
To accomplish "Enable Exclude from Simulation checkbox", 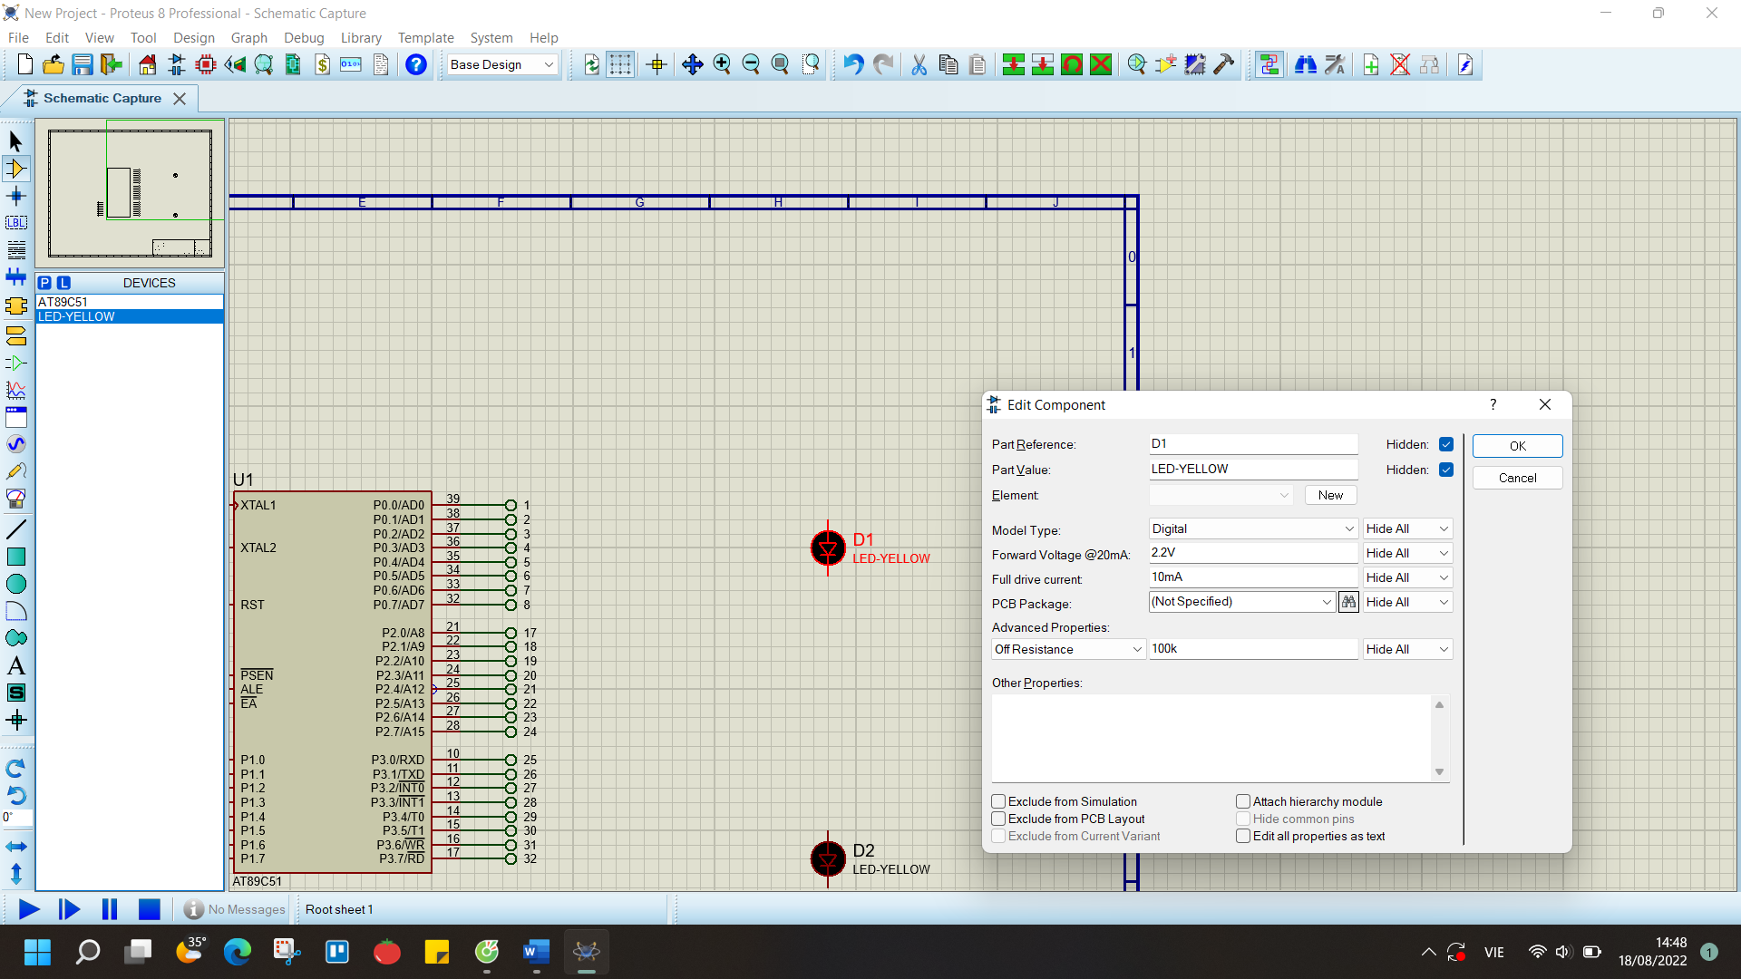I will point(998,801).
